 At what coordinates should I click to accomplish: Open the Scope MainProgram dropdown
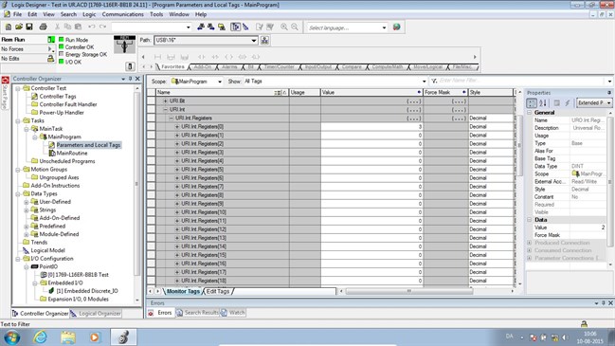(x=220, y=82)
